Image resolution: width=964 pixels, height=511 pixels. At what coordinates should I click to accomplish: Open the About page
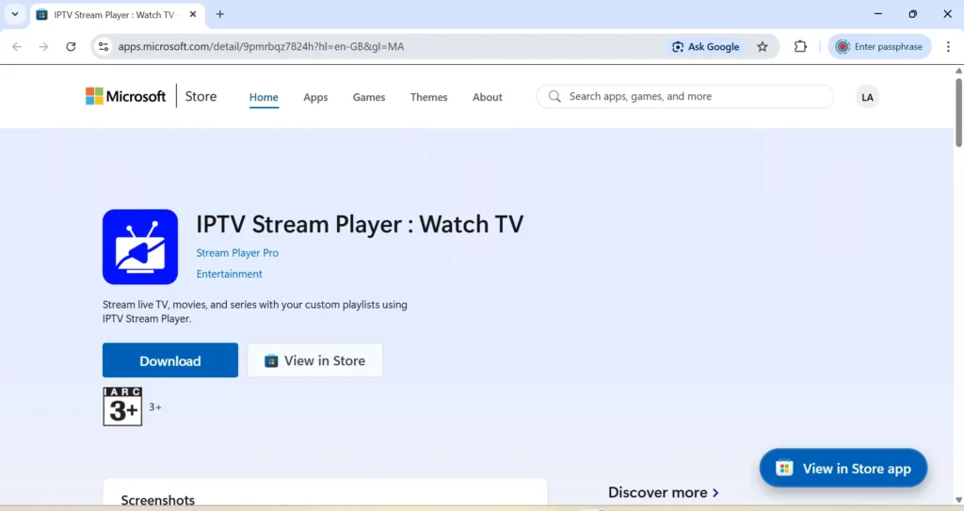click(x=487, y=97)
